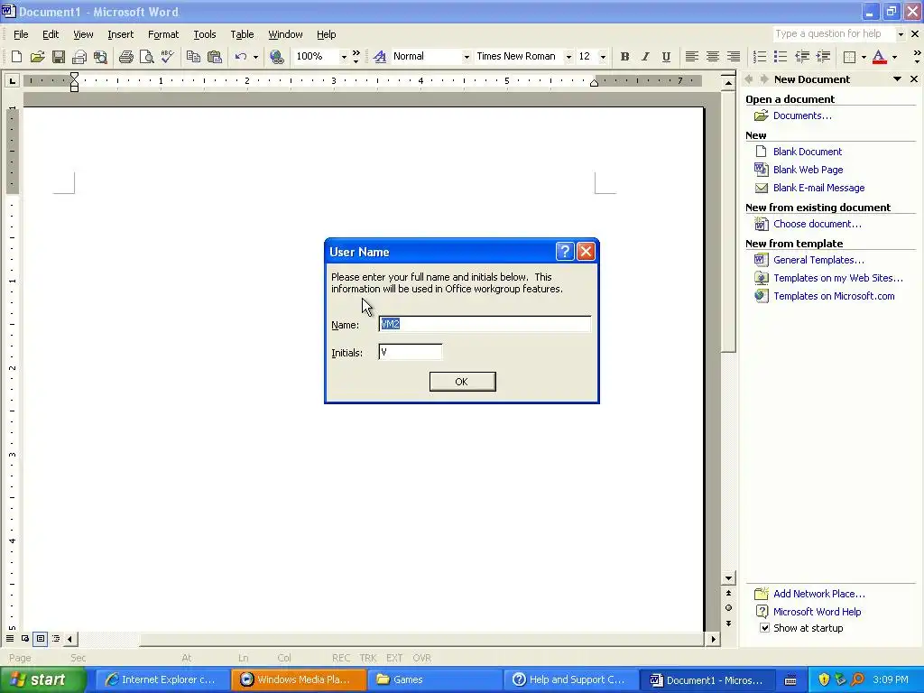Click the Add Network Place icon
This screenshot has width=924, height=693.
762,594
